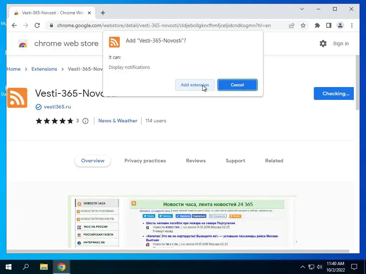Click the '114 users' text
Image resolution: width=366 pixels, height=274 pixels.
pos(156,121)
